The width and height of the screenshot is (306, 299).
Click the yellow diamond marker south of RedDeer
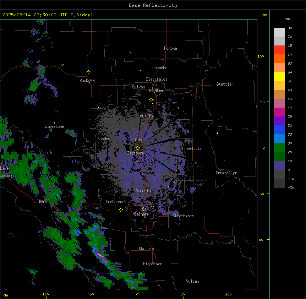click(151, 100)
